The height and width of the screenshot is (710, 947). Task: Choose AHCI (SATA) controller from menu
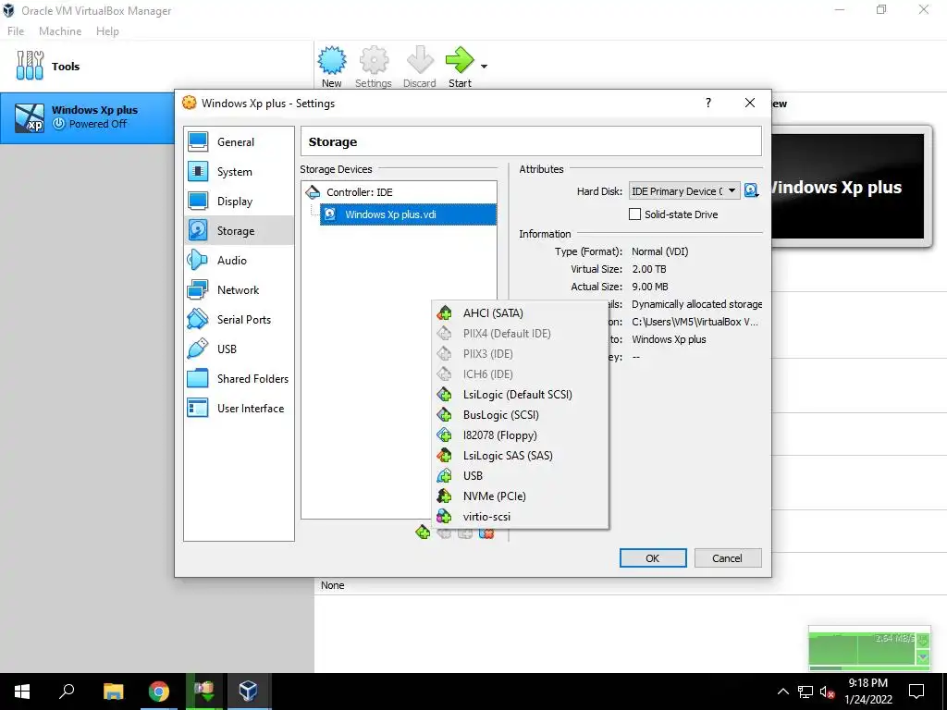520,312
